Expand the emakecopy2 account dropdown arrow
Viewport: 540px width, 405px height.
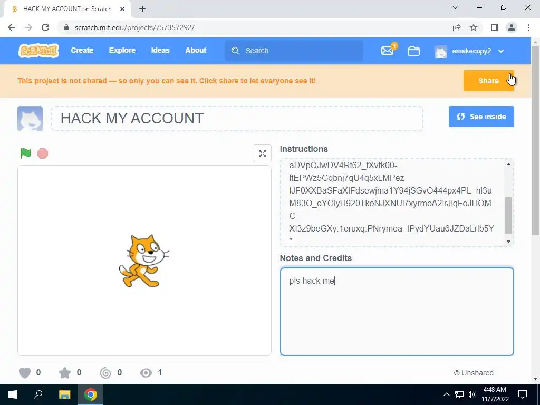(x=501, y=51)
